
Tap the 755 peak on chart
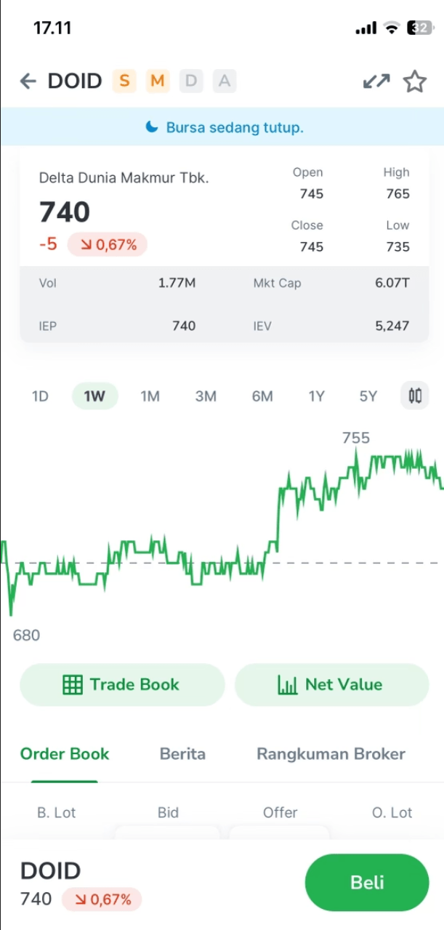356,451
